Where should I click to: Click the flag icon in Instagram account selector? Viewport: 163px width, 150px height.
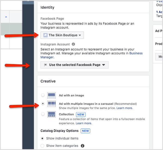pos(45,65)
